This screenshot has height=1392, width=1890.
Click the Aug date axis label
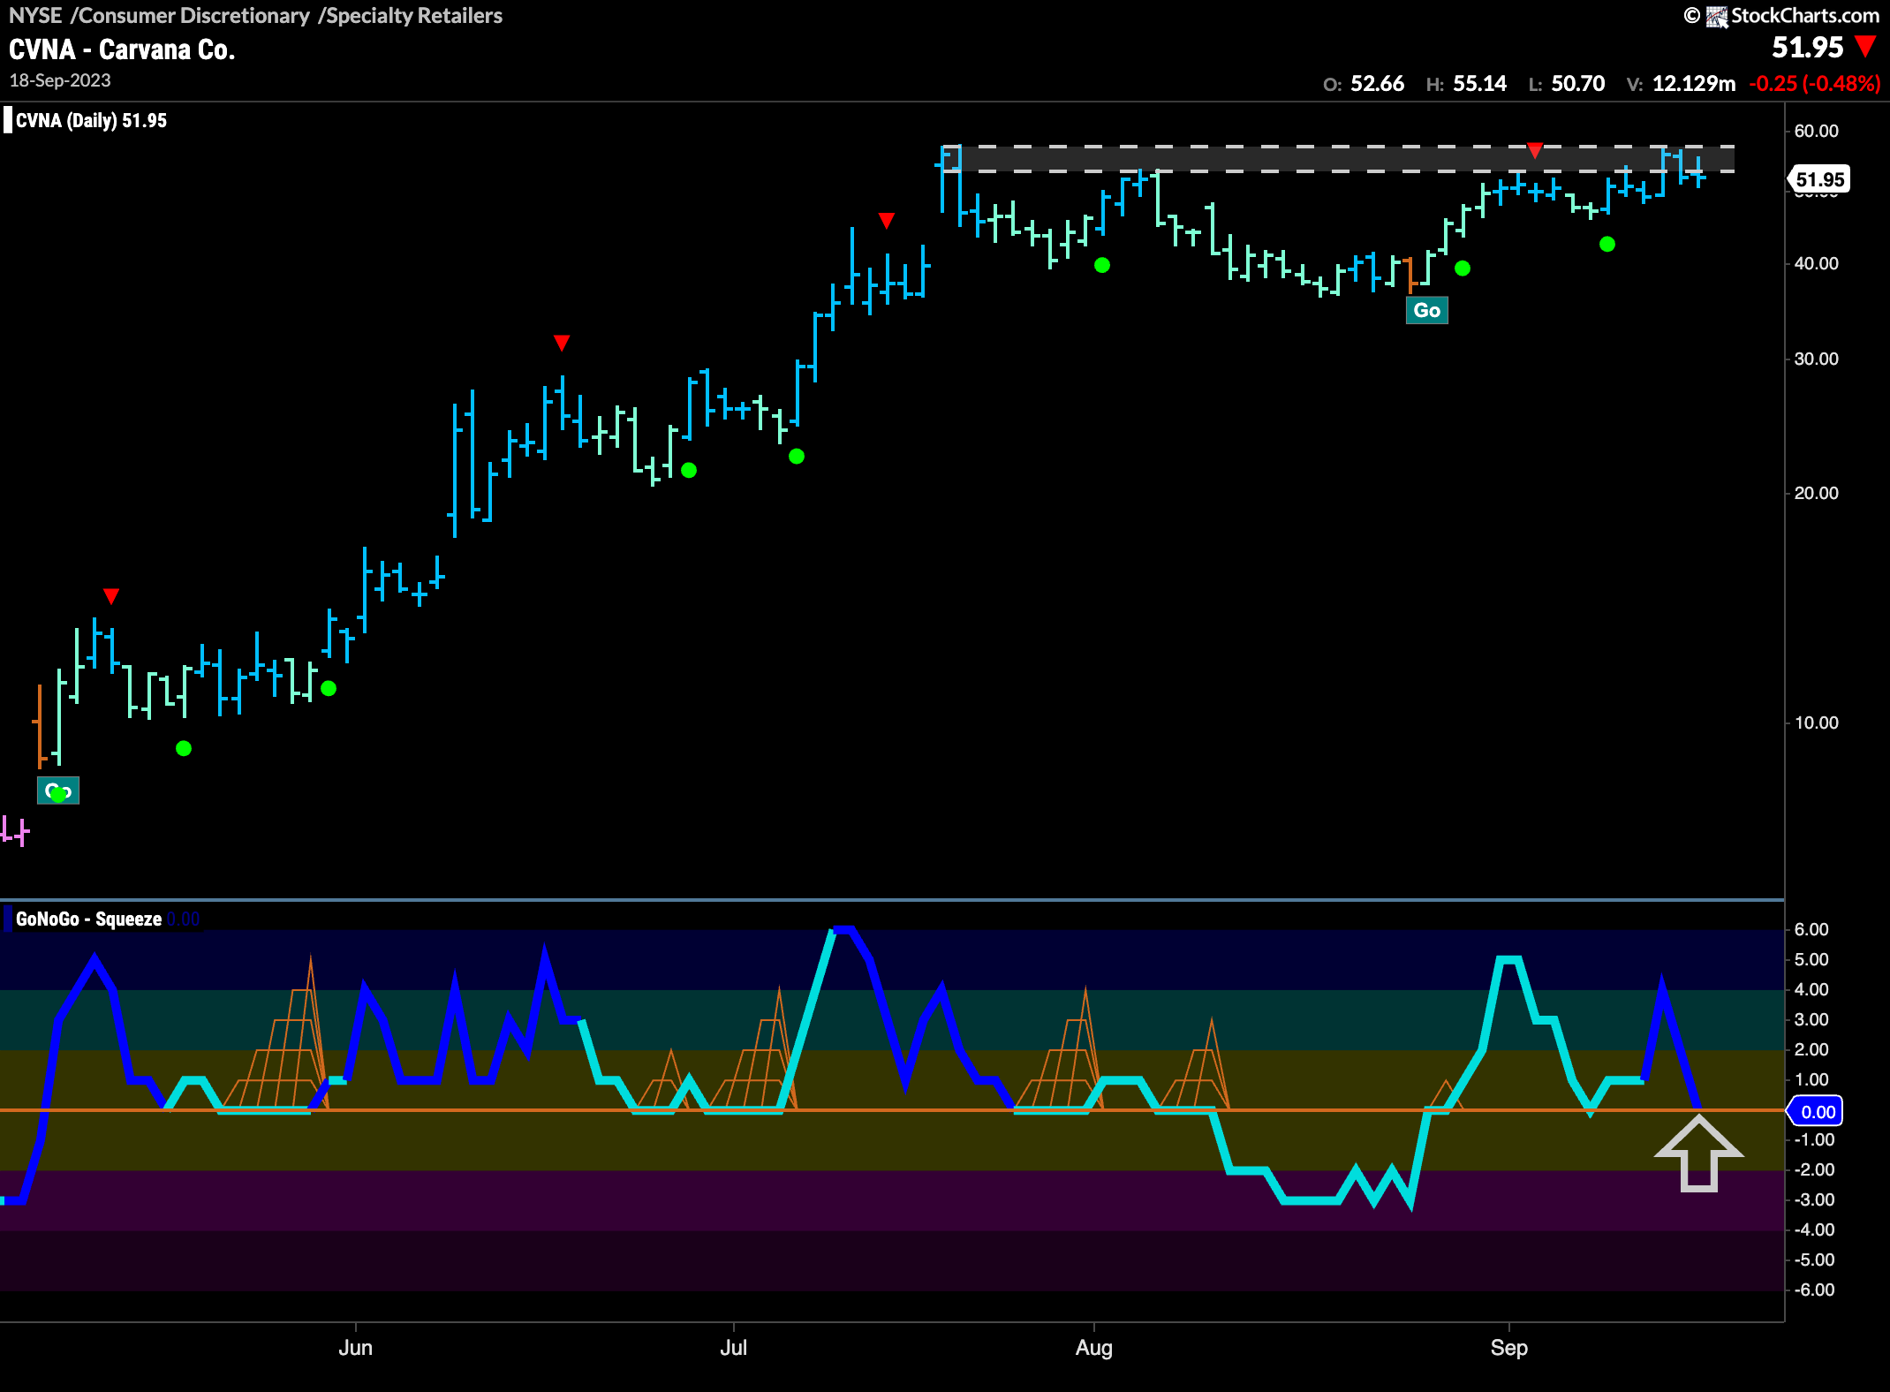1094,1348
